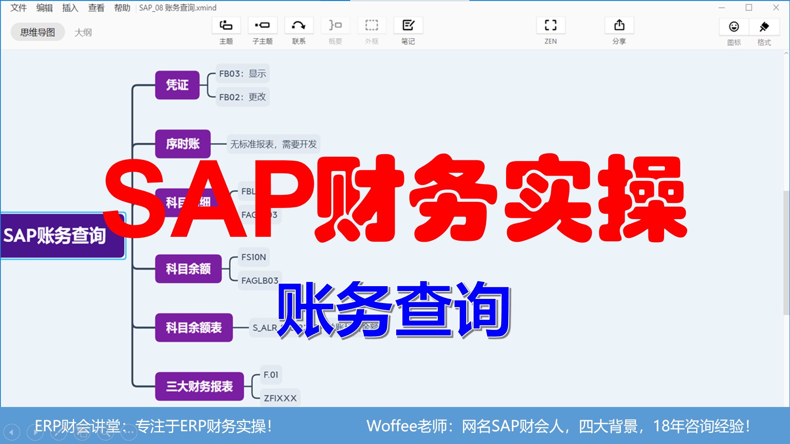Image resolution: width=790 pixels, height=444 pixels.
Task: Select the FAGLB03 subtopic under 科目余额
Action: [260, 280]
